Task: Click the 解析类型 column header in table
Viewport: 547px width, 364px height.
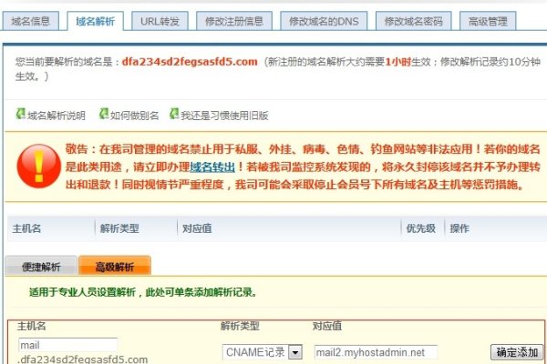Action: click(119, 228)
